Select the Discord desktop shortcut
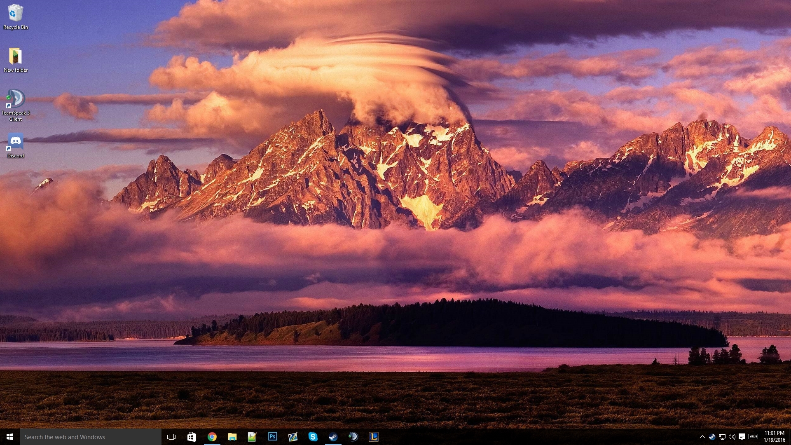 point(15,145)
